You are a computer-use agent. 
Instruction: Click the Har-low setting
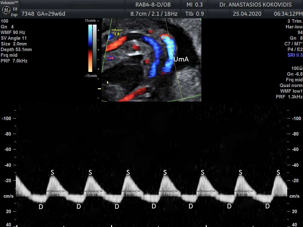(x=294, y=27)
